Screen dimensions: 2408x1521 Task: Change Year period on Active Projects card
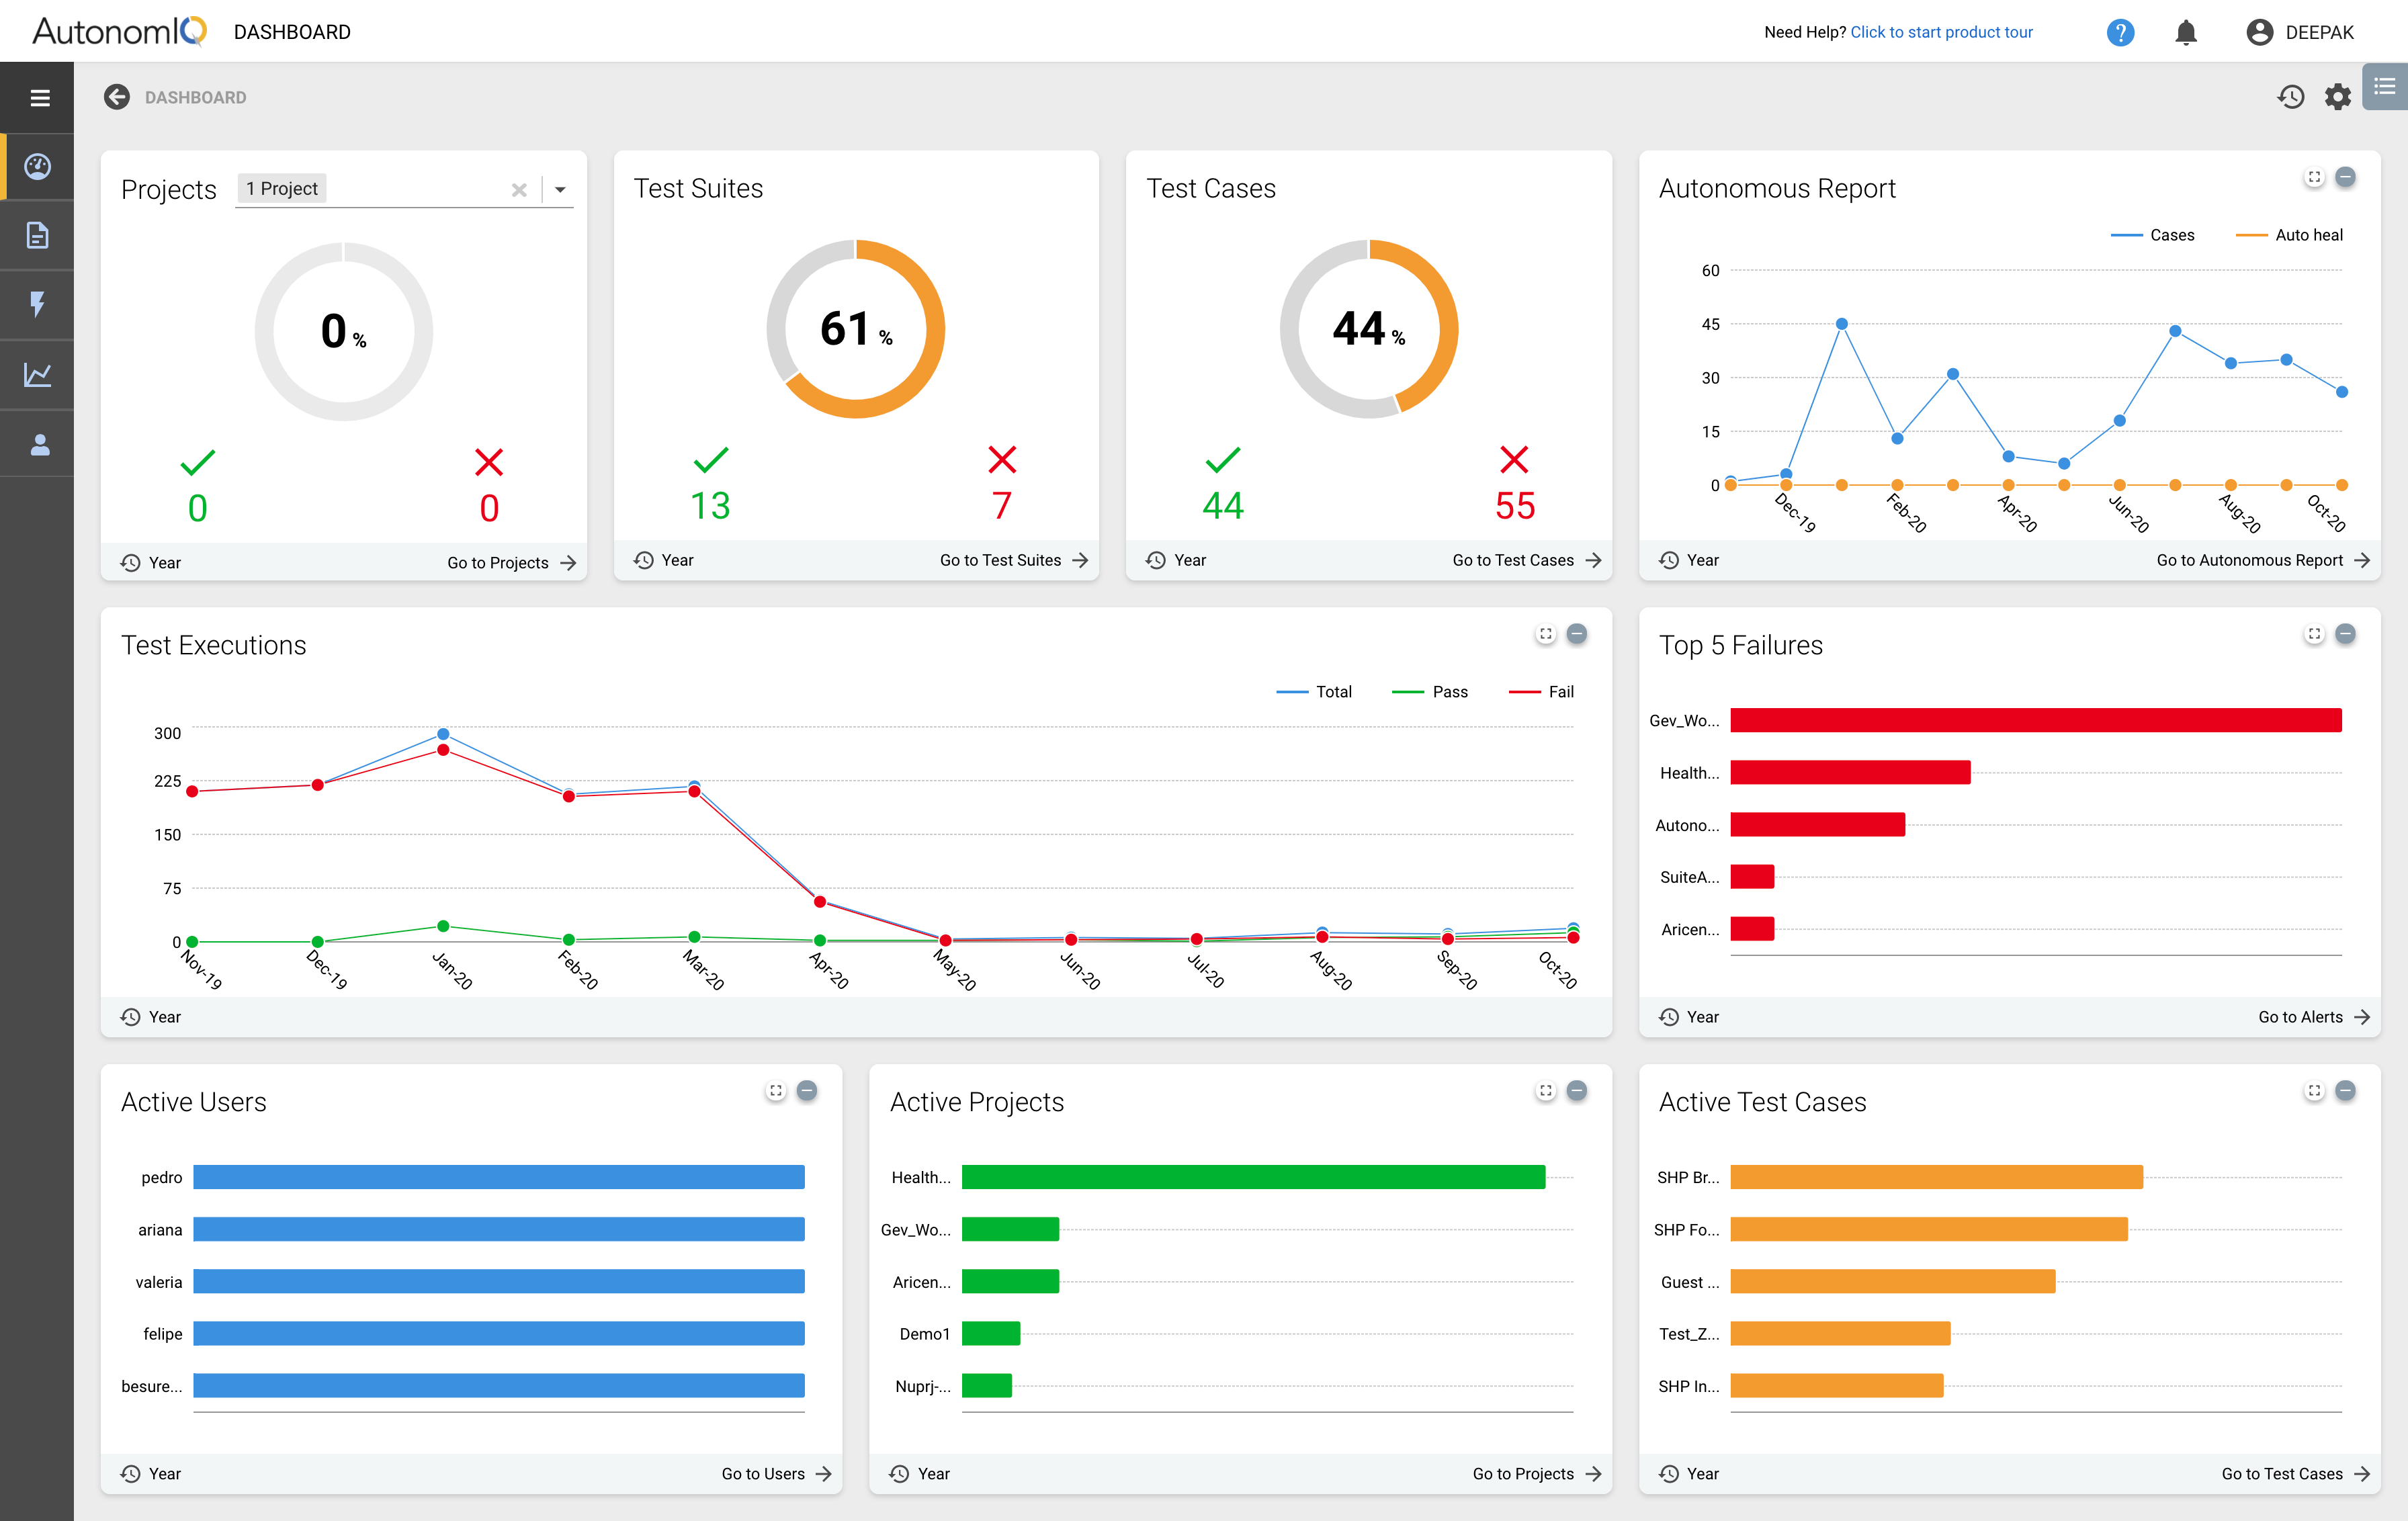920,1474
